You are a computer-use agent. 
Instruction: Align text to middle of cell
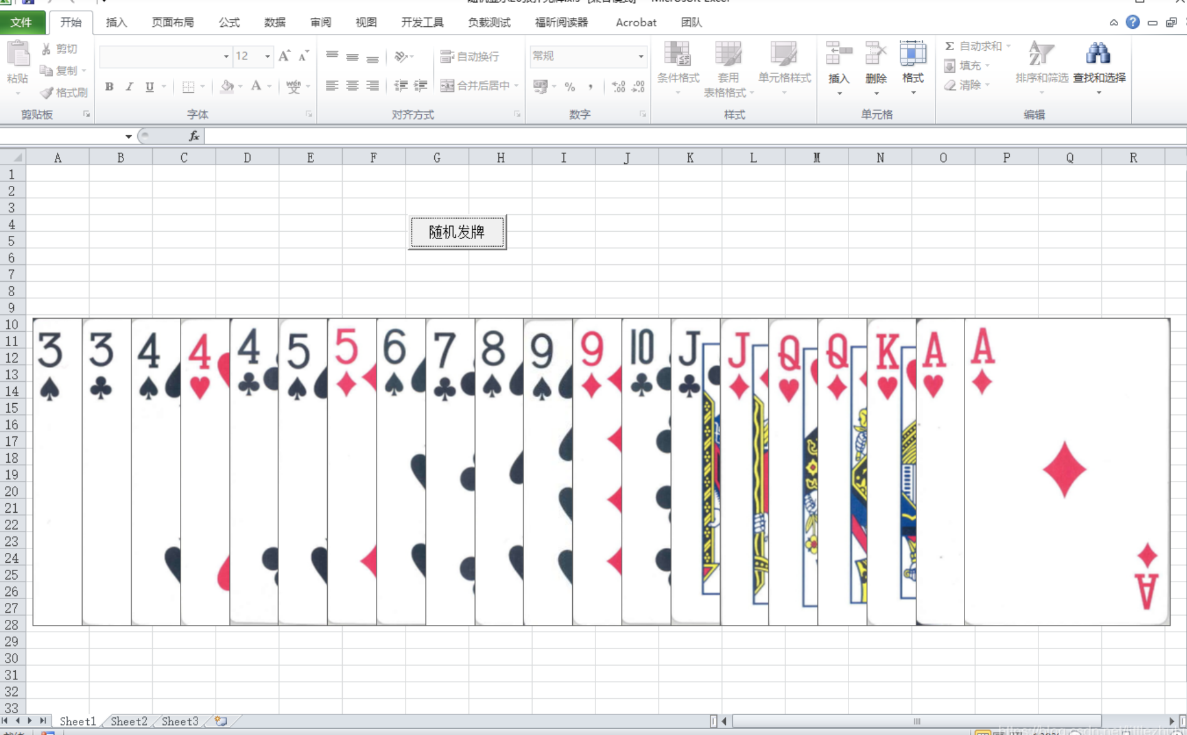pos(352,56)
